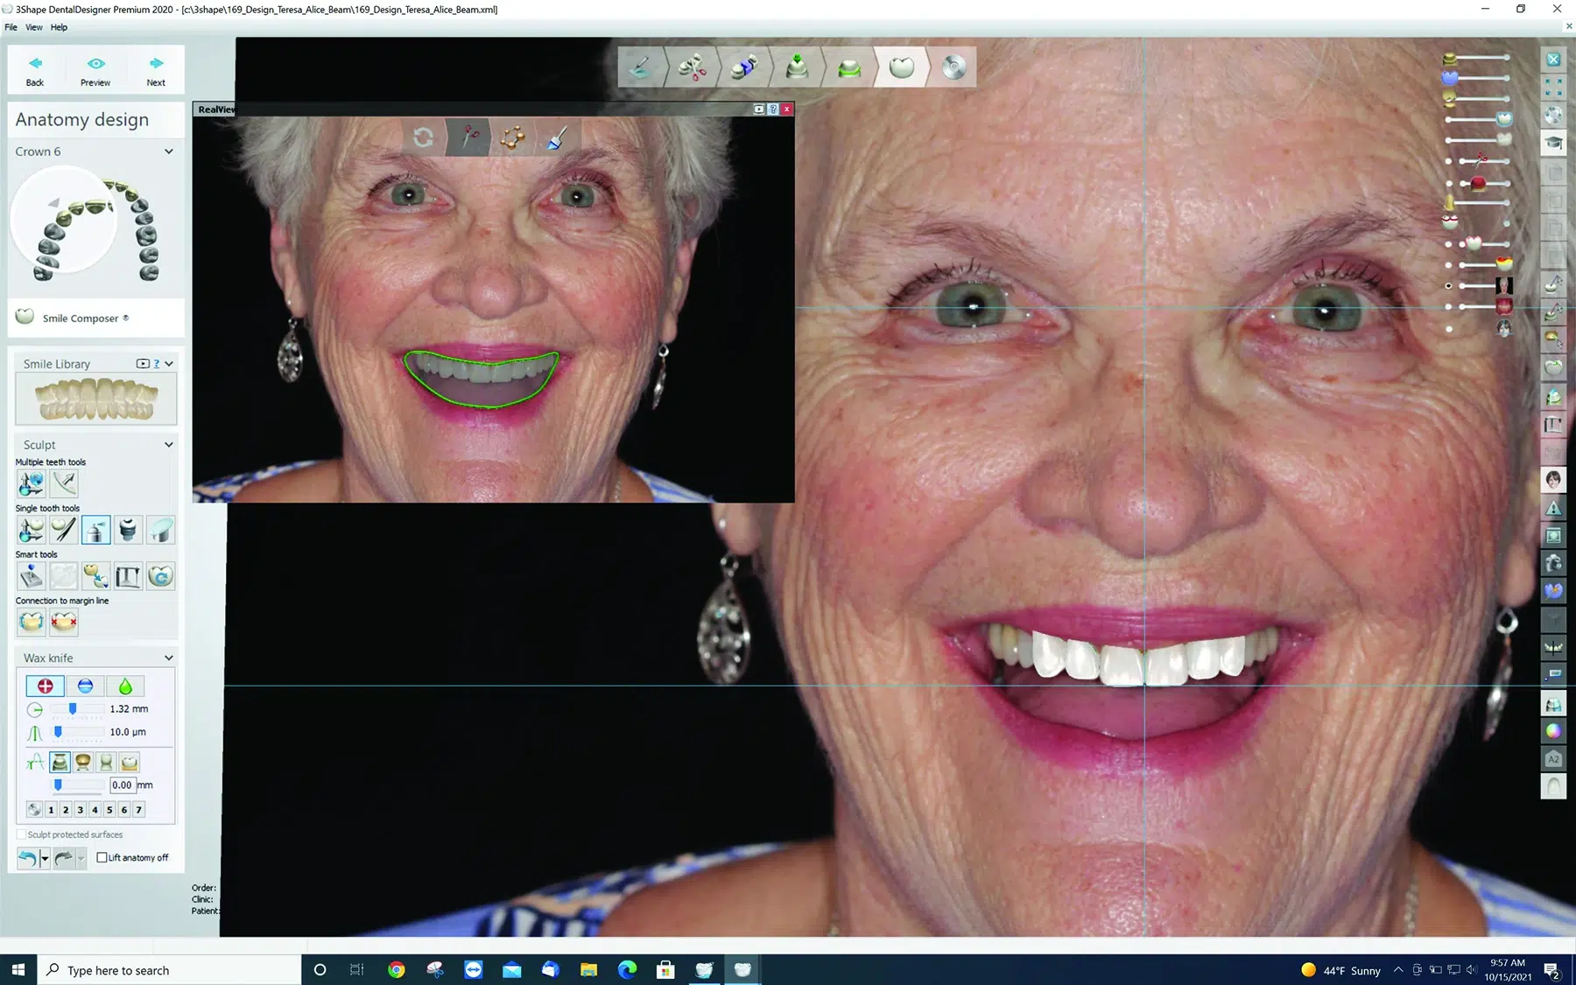Select the wax knife smooth mode

125,686
